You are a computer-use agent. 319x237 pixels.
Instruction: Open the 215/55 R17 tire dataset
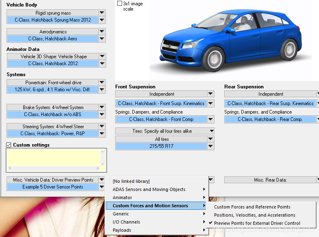point(161,146)
